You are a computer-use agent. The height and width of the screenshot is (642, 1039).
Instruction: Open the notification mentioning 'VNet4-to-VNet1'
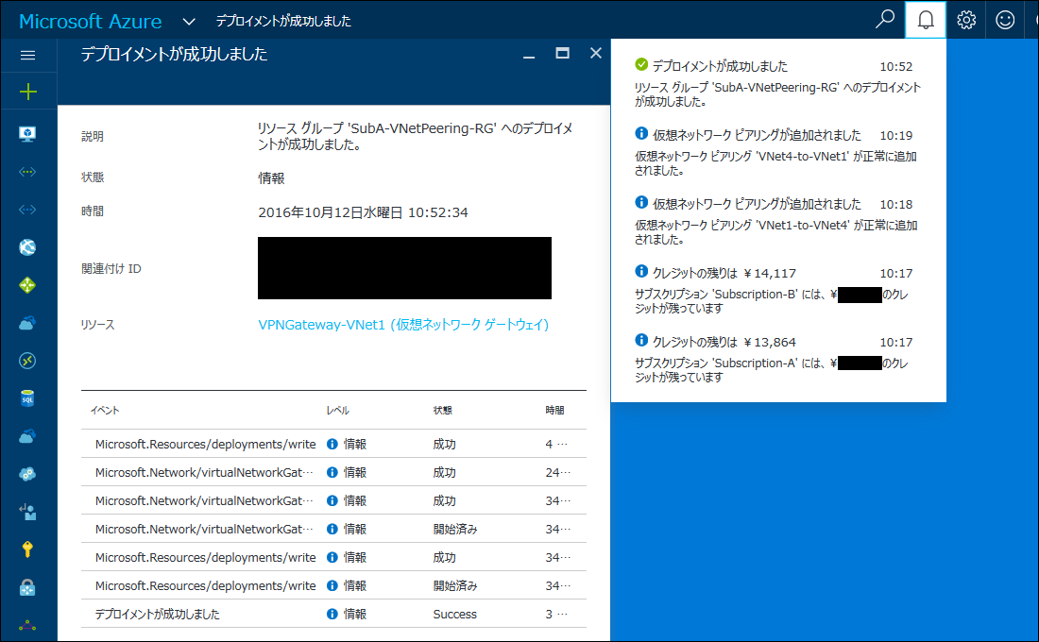pyautogui.click(x=778, y=152)
